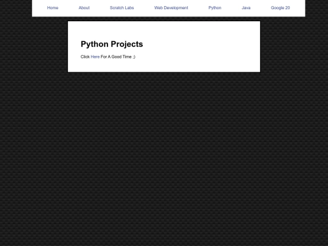Screen dimensions: 328x246
Task: Open the Home navigation link
Action: (x=53, y=8)
